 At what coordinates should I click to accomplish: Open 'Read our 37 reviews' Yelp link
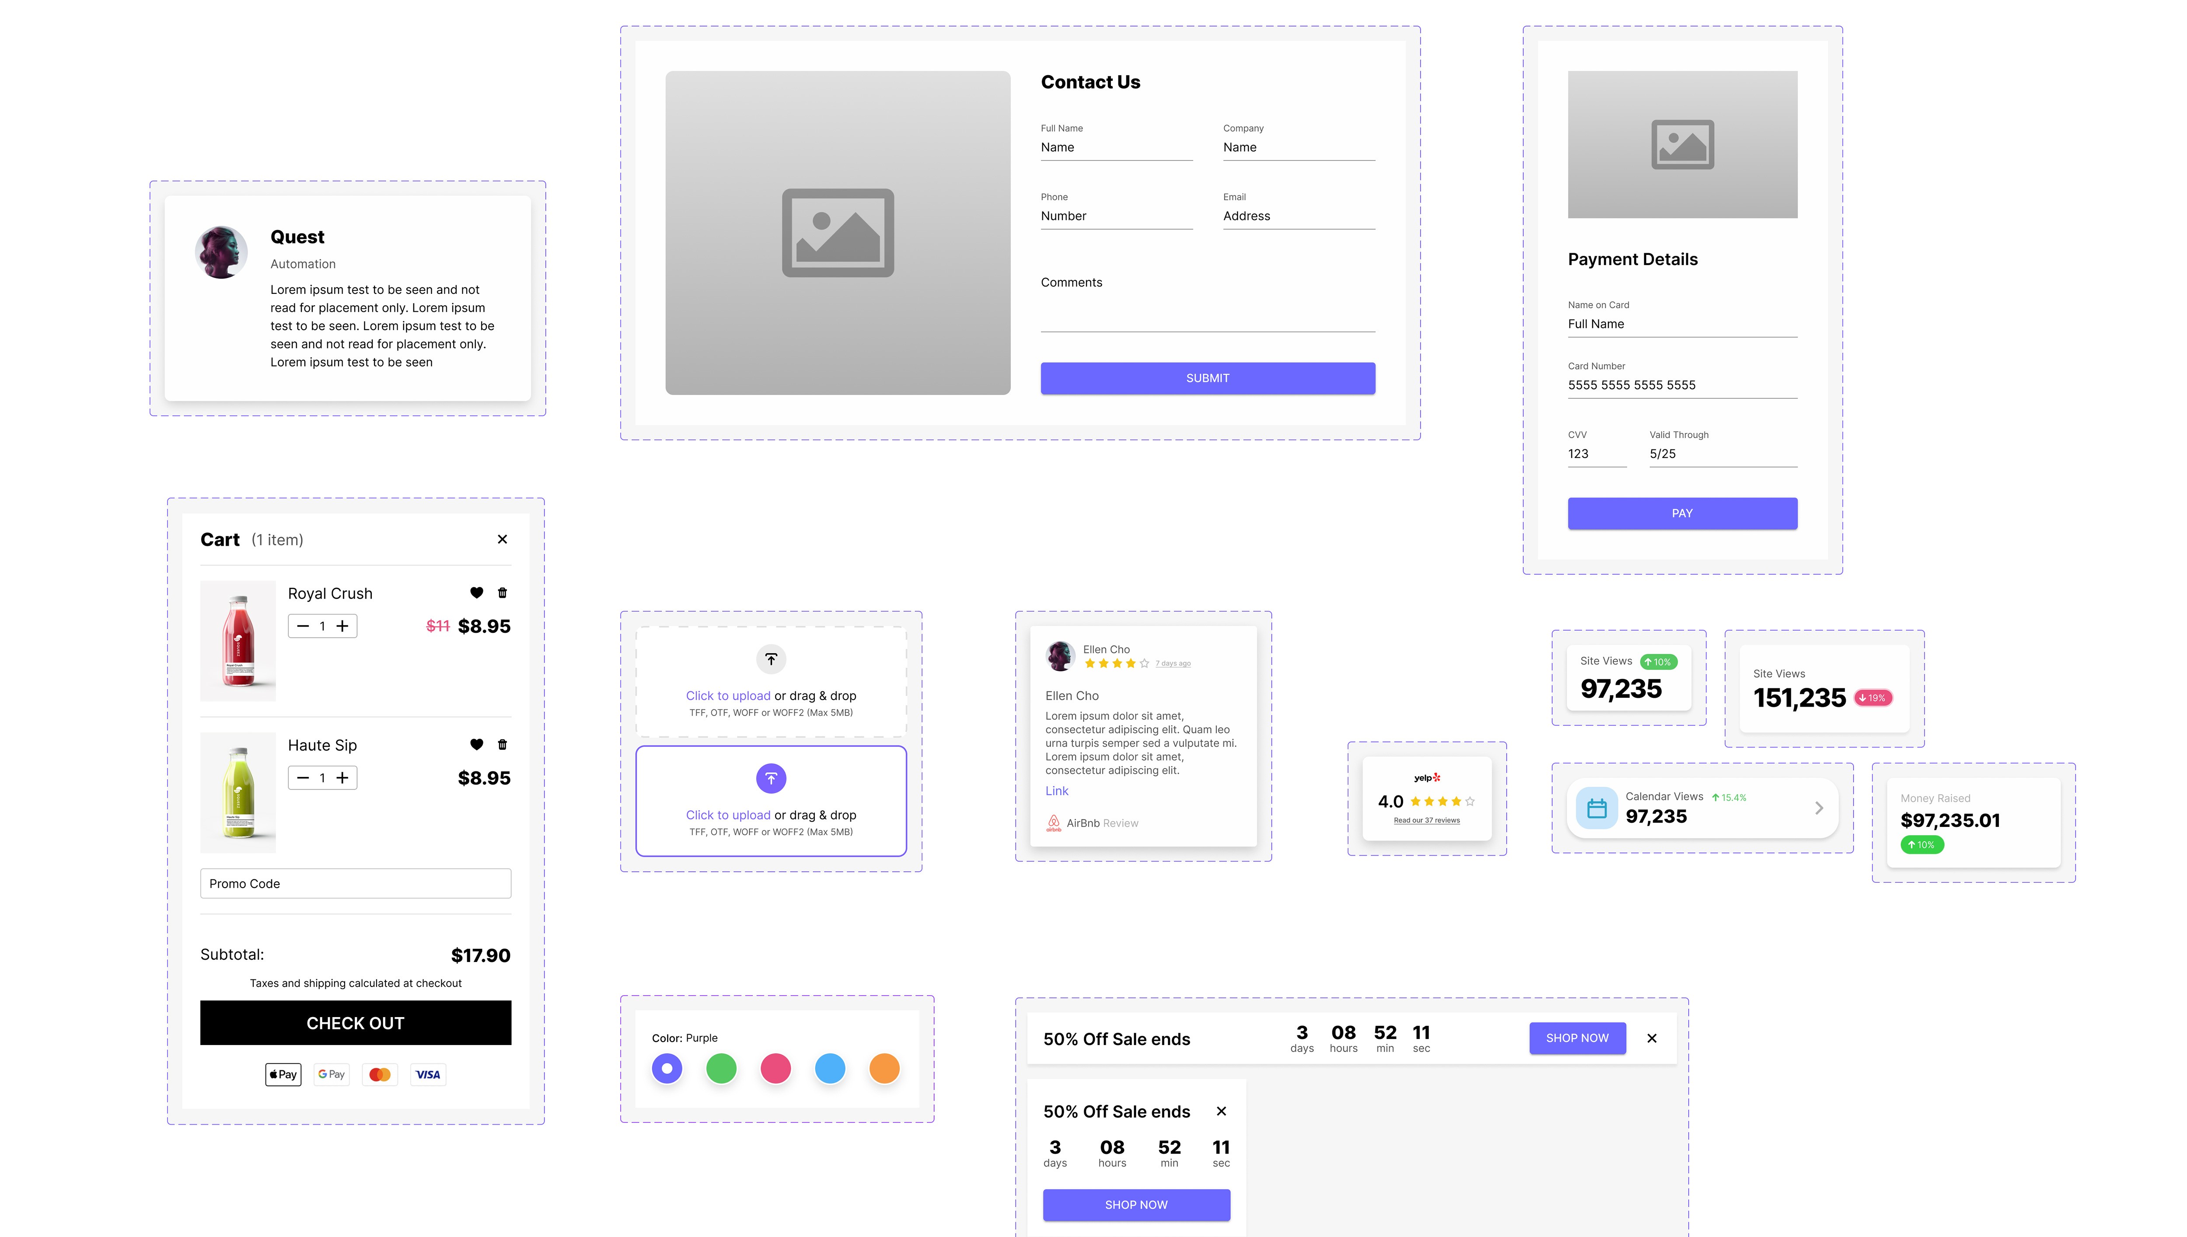[1426, 821]
